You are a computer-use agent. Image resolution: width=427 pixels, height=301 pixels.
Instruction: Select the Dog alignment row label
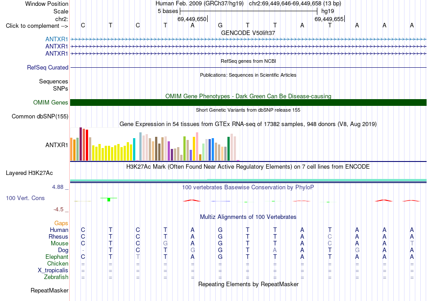63,250
